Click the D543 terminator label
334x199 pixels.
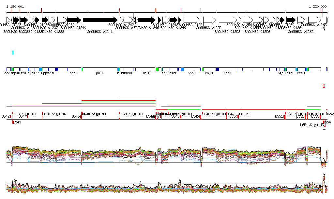(x=17, y=122)
